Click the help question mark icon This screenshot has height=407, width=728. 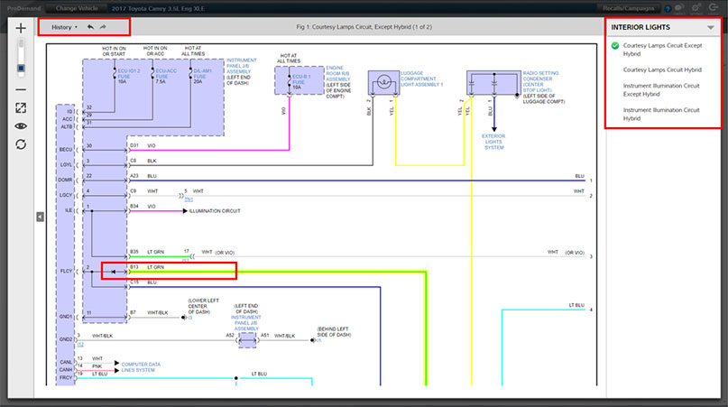pyautogui.click(x=668, y=8)
